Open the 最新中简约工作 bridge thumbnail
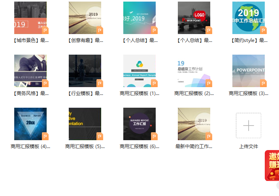279x196 pixels. click(x=194, y=124)
